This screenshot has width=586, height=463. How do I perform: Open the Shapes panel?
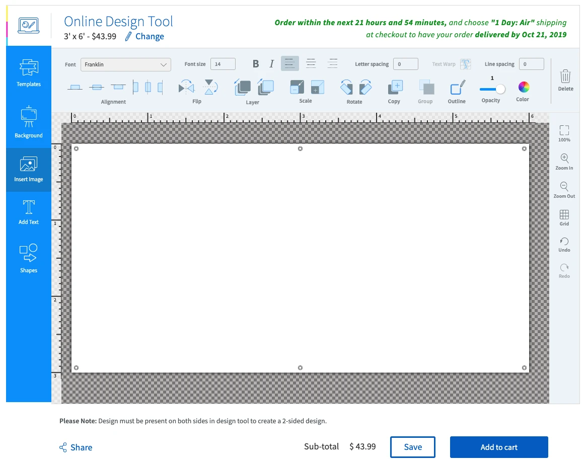coord(28,258)
